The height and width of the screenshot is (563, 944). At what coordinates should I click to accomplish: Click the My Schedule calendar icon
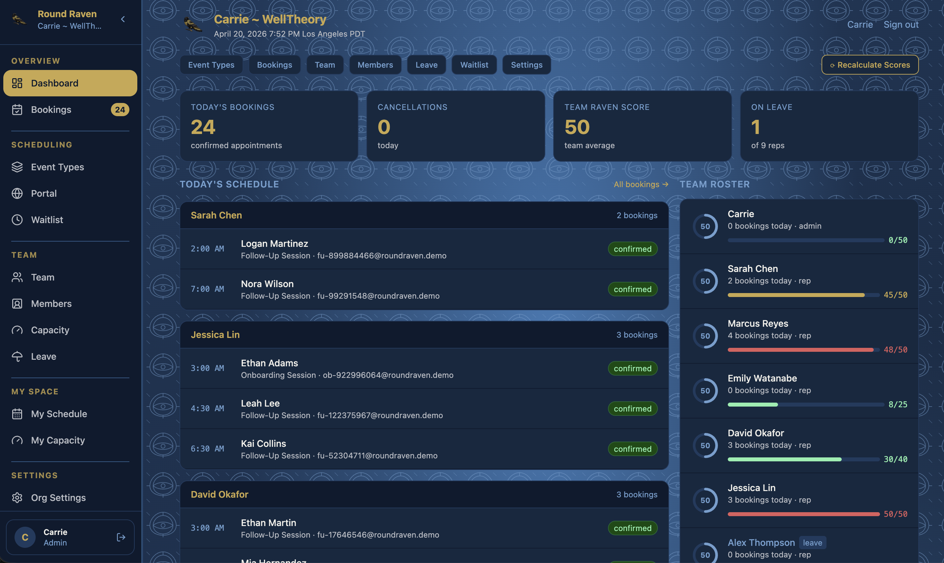(17, 414)
